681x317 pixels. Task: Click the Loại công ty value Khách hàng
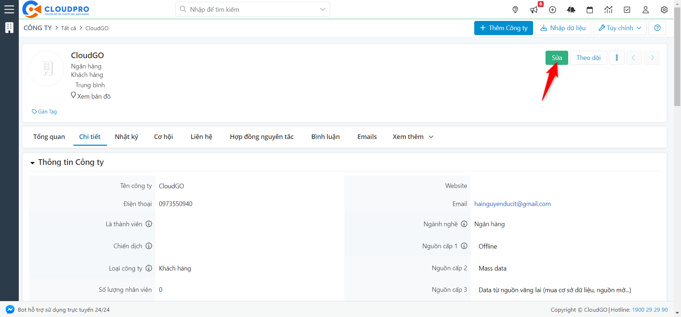175,268
